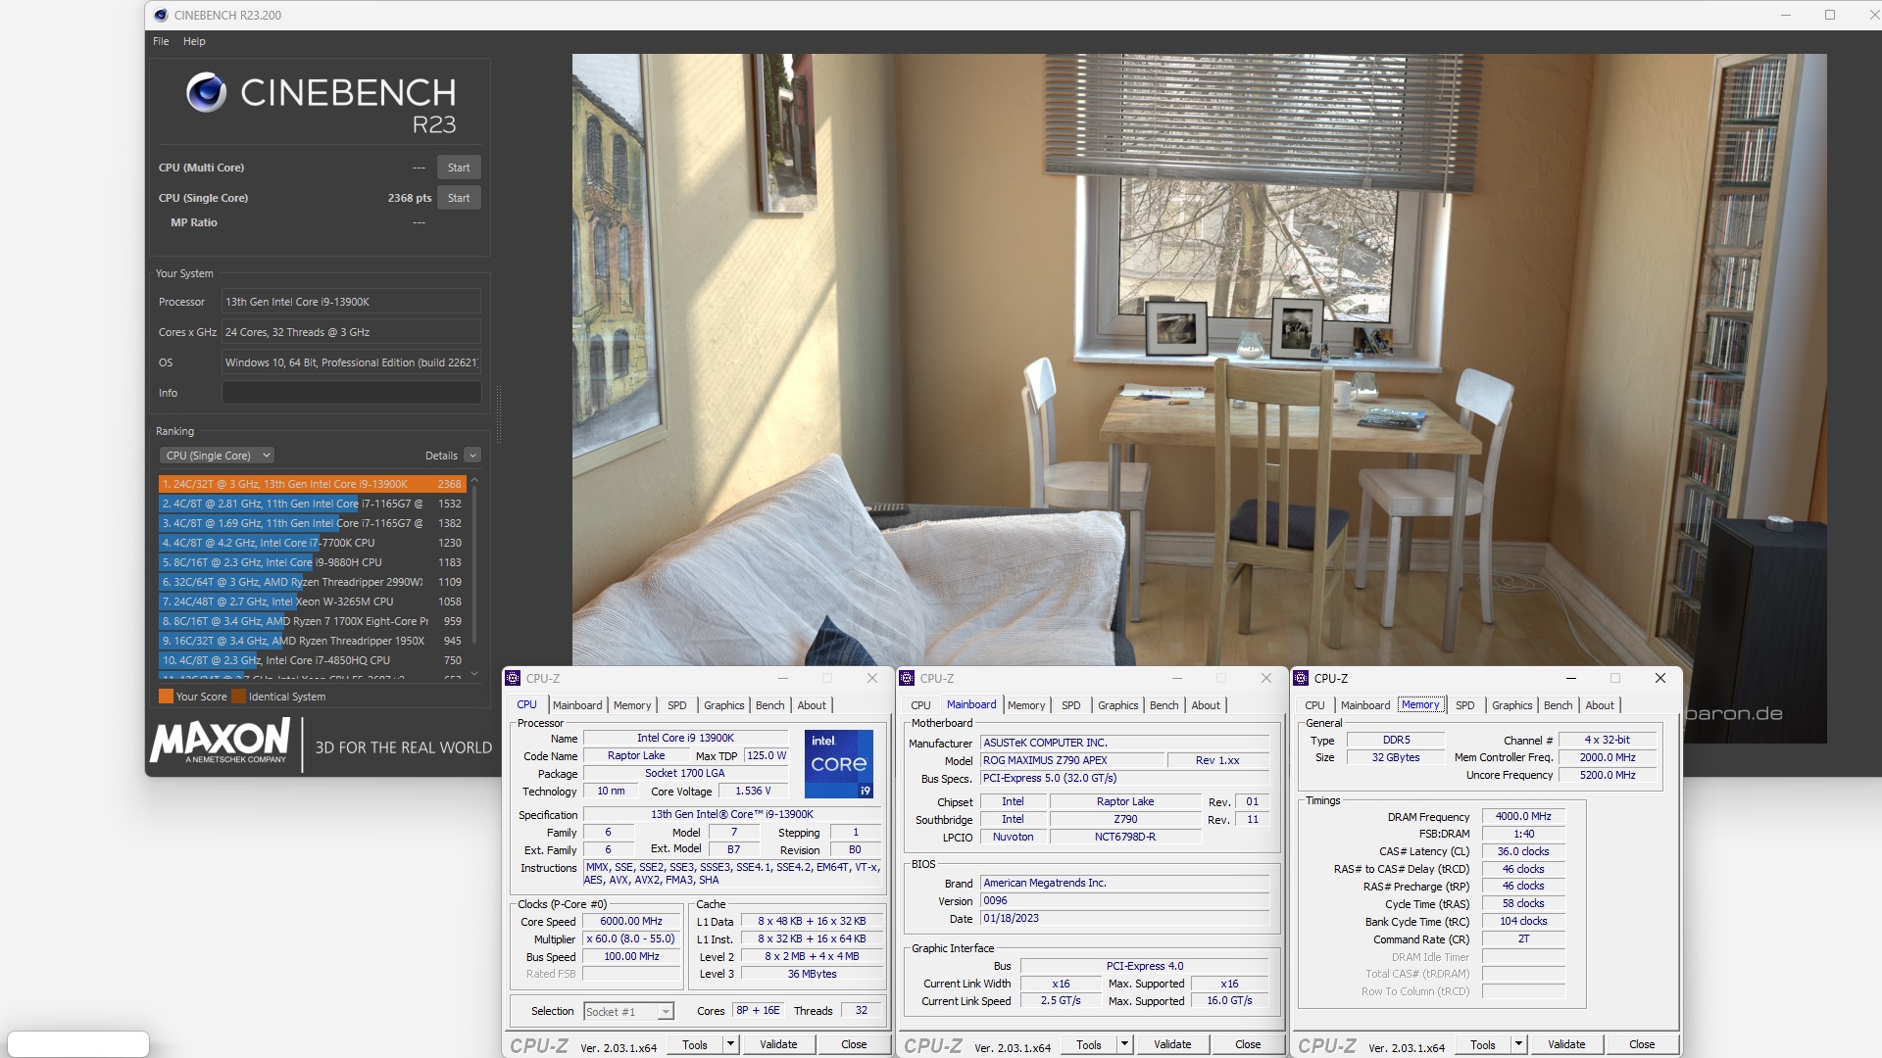Click Validate in CPU tab window
Image resolution: width=1882 pixels, height=1058 pixels.
(x=778, y=1045)
